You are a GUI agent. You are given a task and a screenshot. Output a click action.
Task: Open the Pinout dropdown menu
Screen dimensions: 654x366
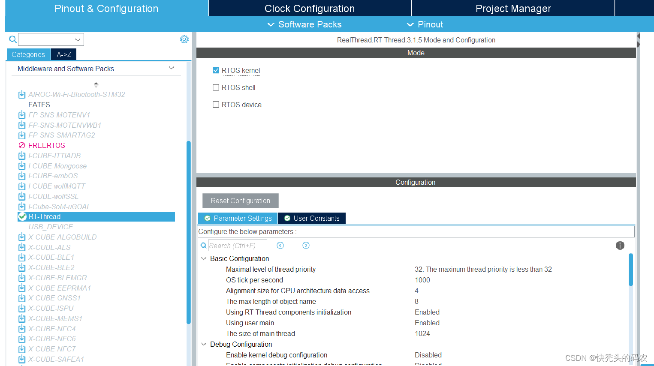pyautogui.click(x=425, y=24)
